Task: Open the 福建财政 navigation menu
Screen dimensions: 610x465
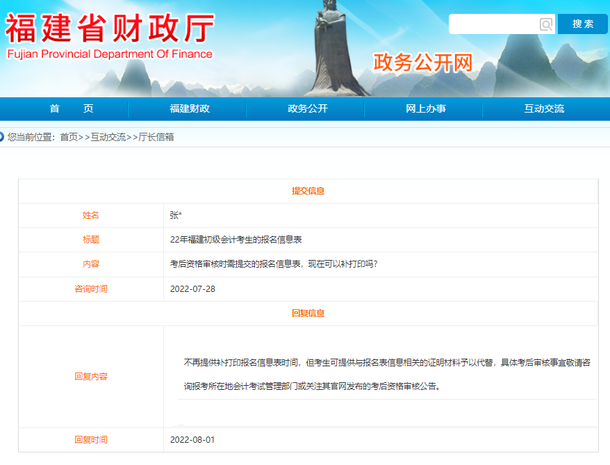Action: (x=187, y=109)
